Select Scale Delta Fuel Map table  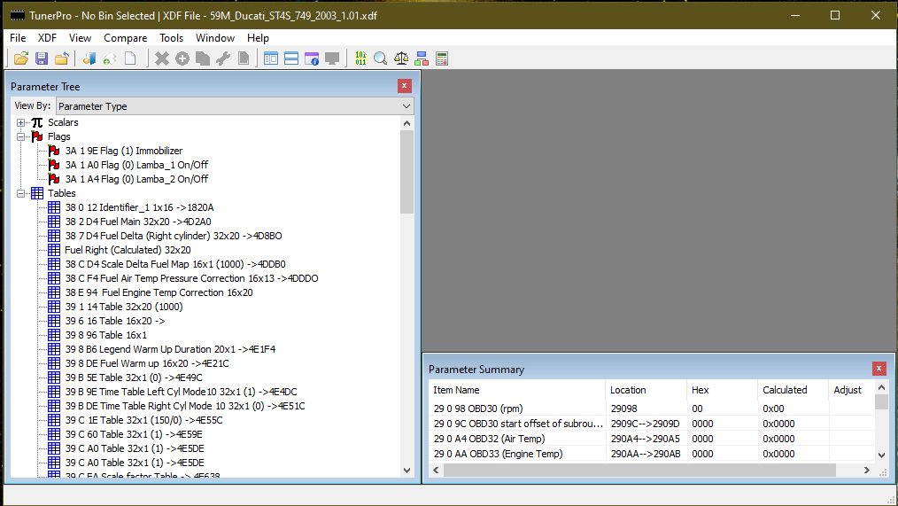click(175, 264)
